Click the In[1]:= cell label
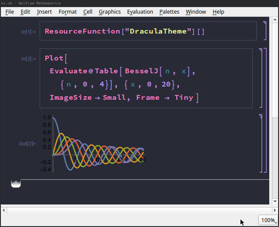The height and width of the screenshot is (227, 279). click(28, 32)
